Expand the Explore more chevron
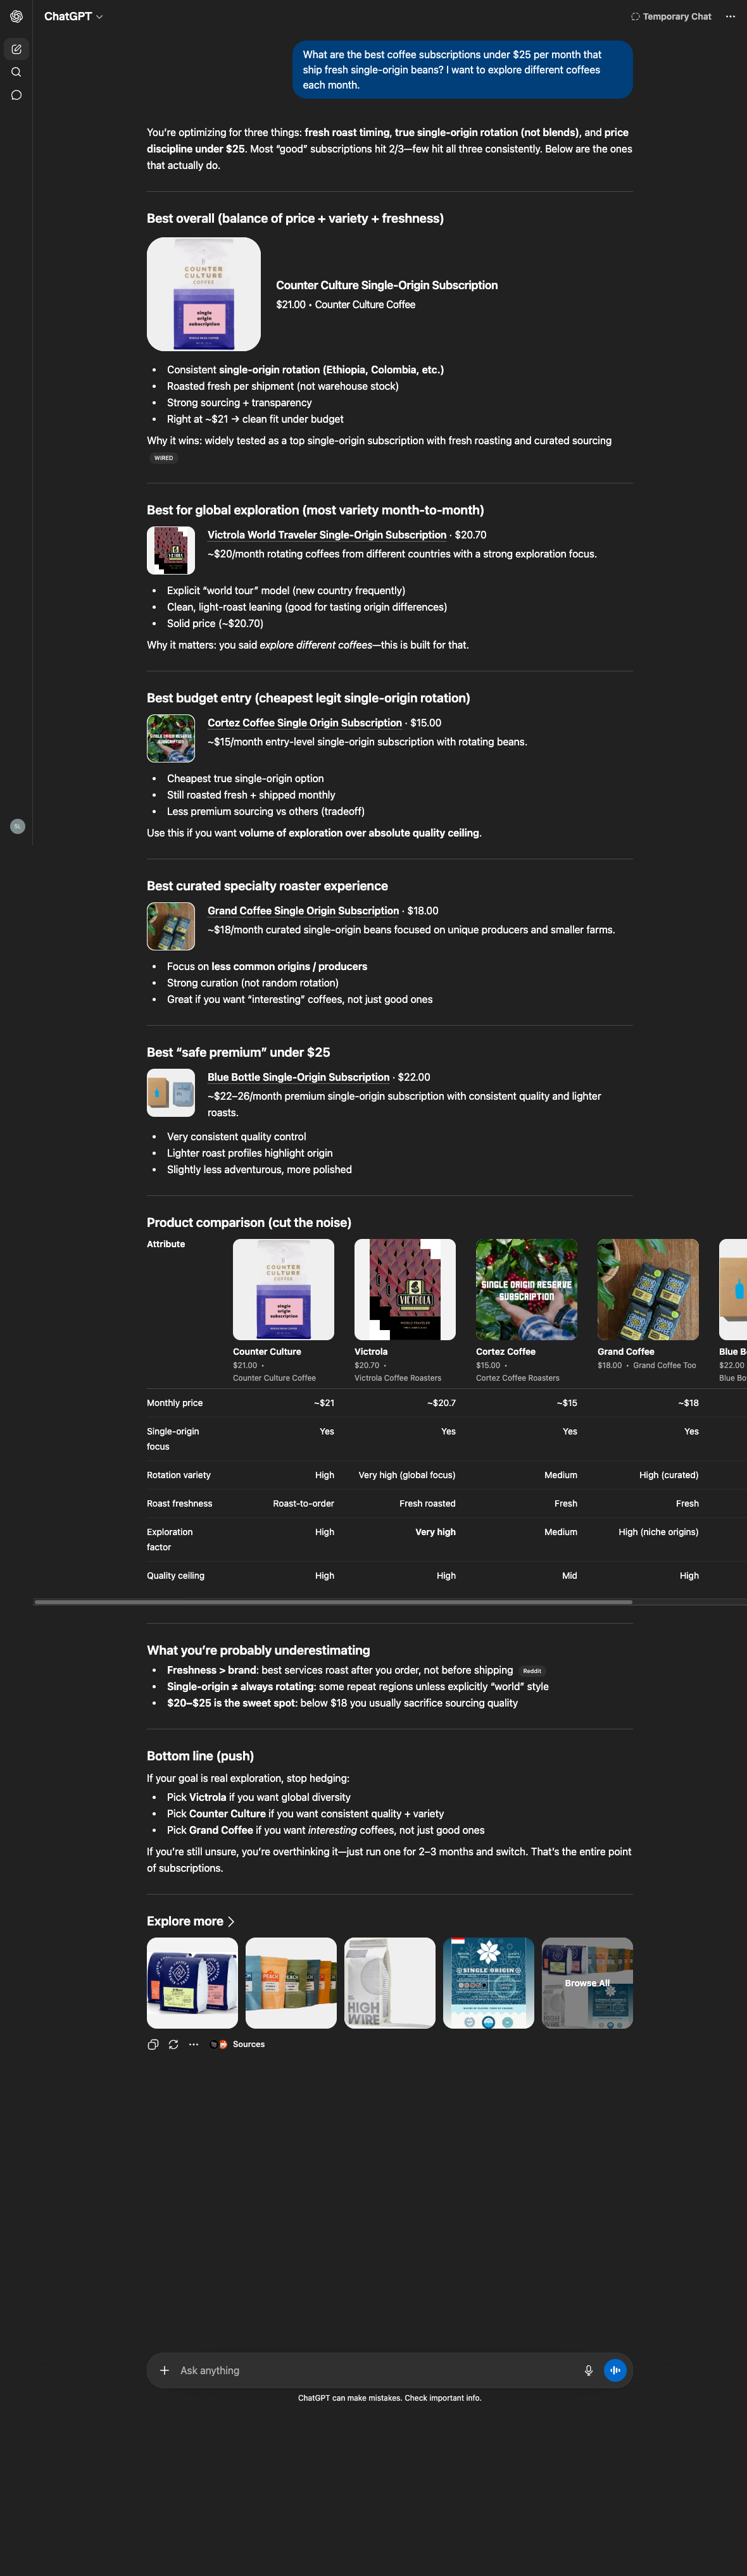 coord(231,1921)
